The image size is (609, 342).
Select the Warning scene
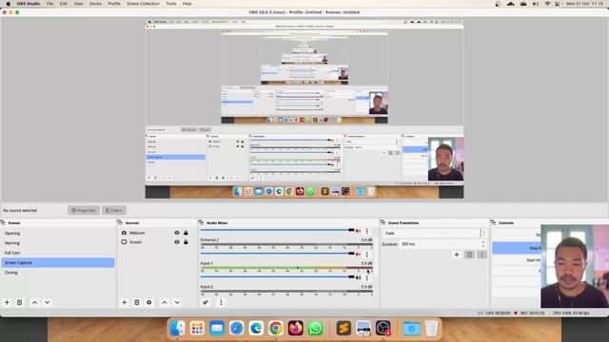[x=58, y=243]
